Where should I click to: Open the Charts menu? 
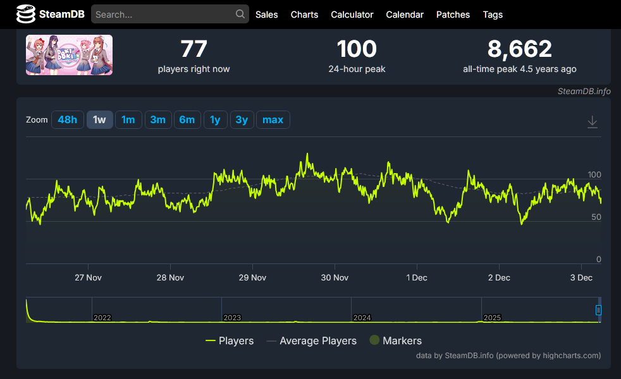tap(304, 15)
